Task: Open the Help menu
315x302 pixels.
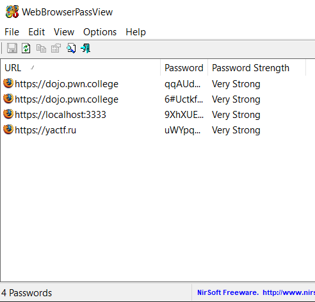Action: tap(136, 32)
